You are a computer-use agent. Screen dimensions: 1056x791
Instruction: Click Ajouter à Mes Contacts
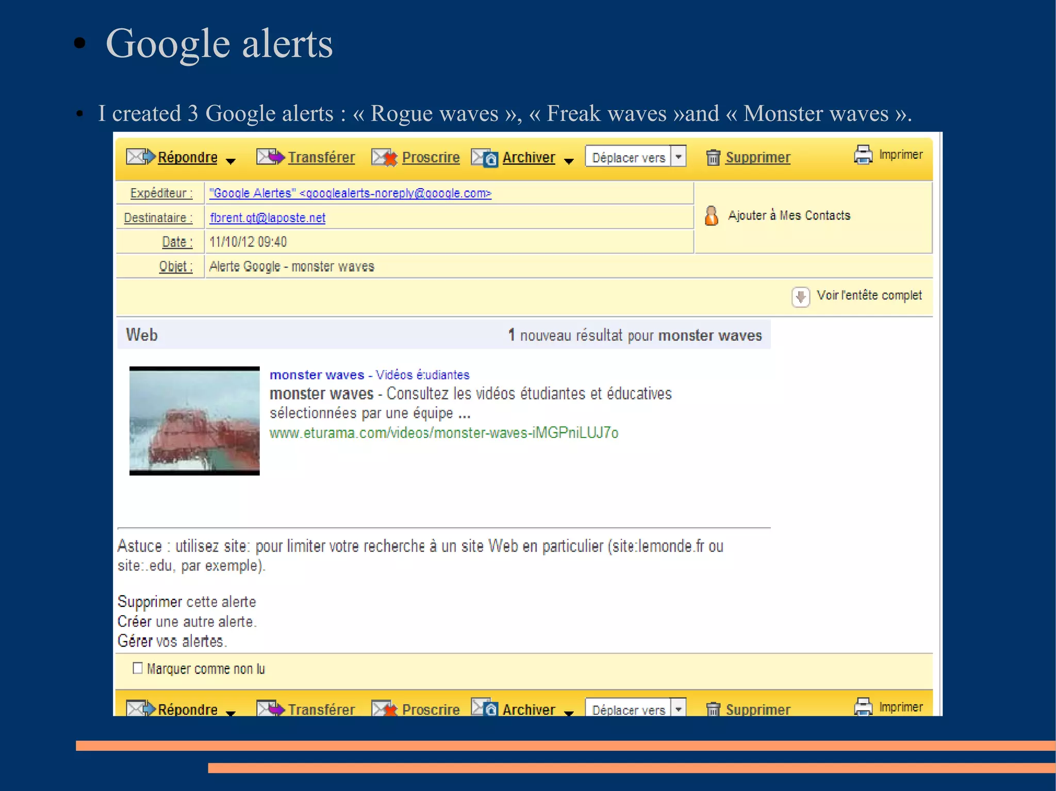click(789, 215)
